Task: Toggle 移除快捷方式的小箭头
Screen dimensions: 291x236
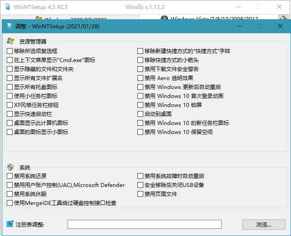Action: [x=140, y=60]
